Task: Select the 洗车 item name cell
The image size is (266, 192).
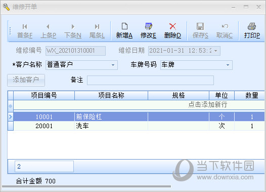Action: 111,126
